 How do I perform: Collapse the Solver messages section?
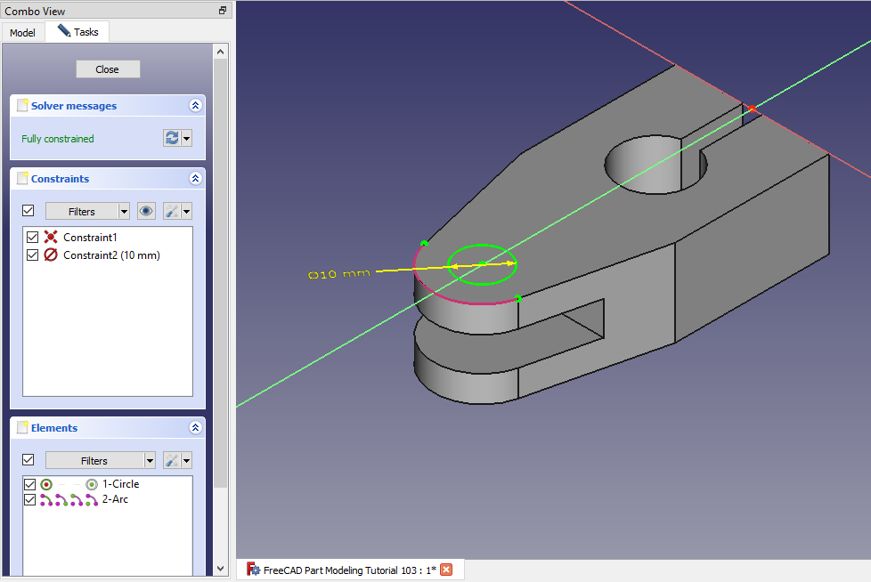pos(195,105)
